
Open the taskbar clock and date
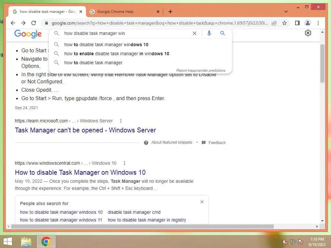tap(317, 242)
